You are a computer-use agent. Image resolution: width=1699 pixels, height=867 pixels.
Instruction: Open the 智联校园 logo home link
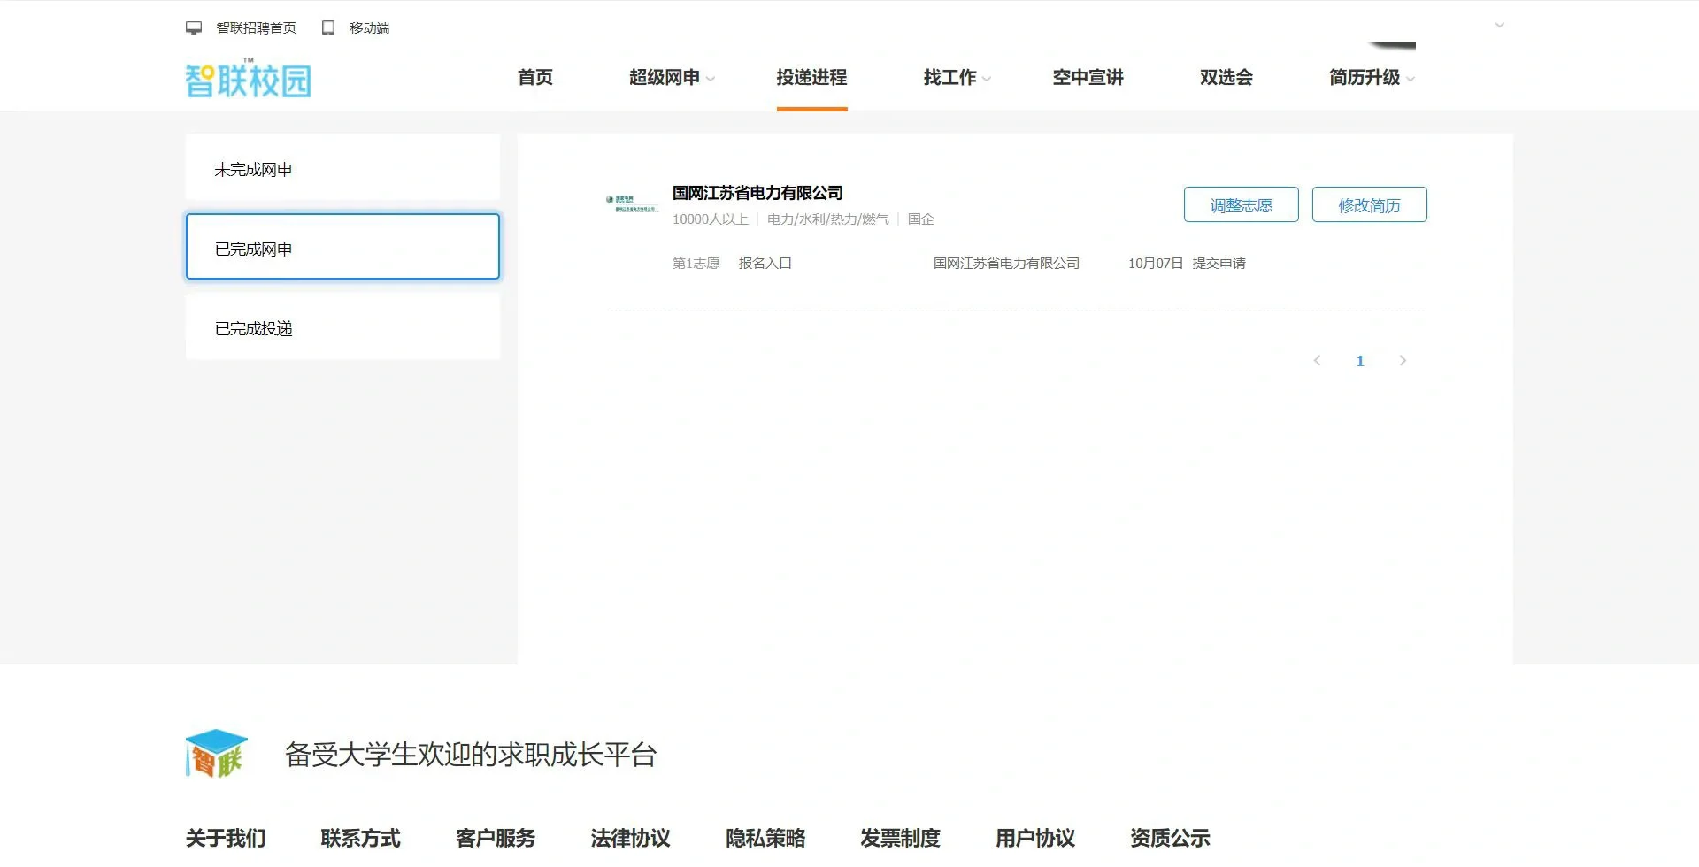249,79
